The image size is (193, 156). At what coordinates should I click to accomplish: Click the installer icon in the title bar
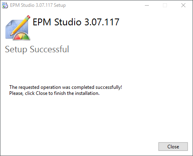(x=5, y=5)
